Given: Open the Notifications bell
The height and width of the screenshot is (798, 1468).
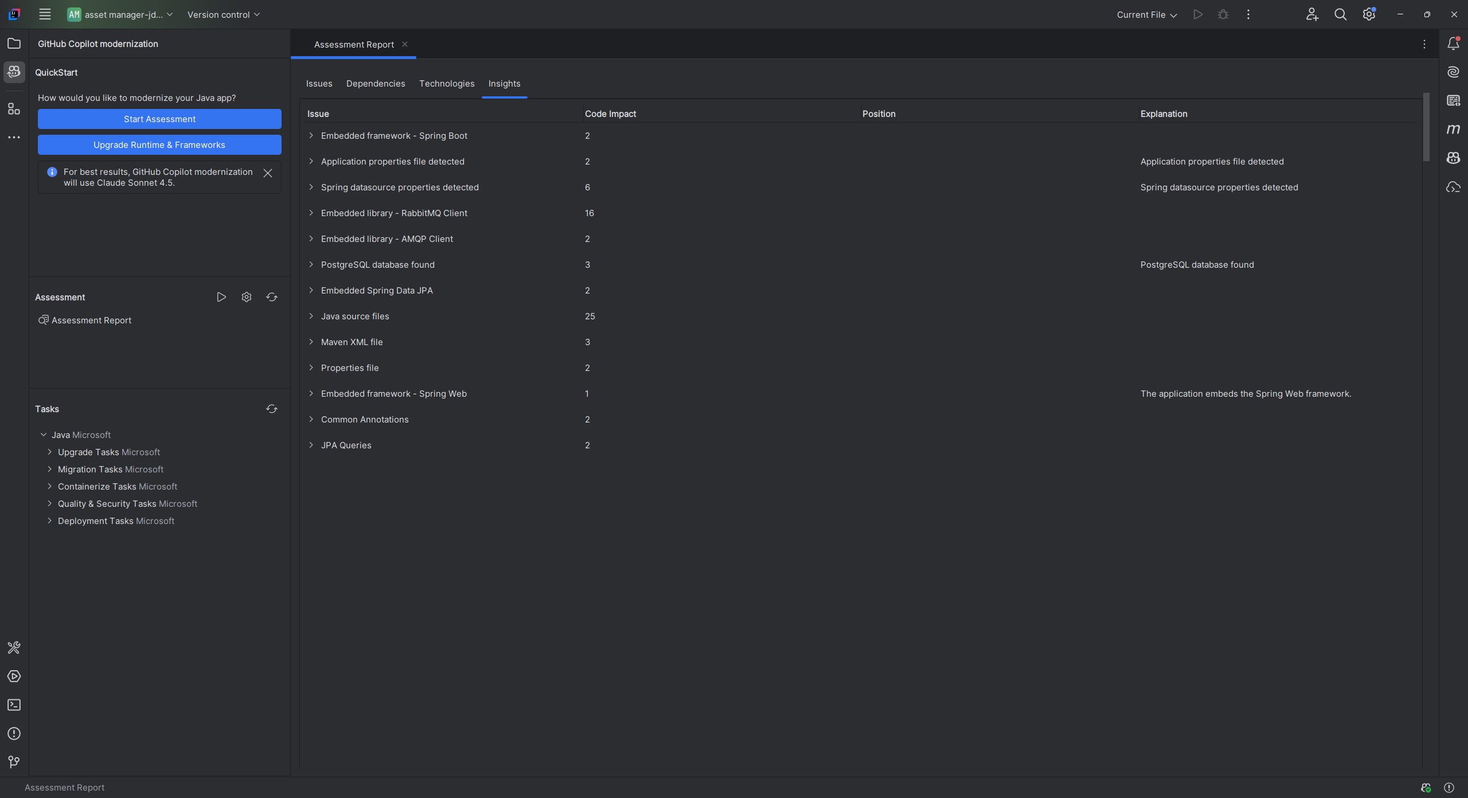Looking at the screenshot, I should coord(1453,44).
